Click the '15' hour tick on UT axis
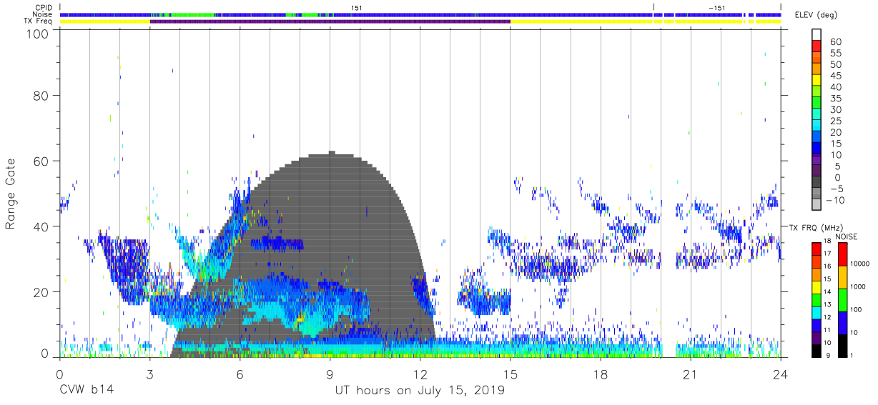The image size is (878, 405). pyautogui.click(x=510, y=374)
